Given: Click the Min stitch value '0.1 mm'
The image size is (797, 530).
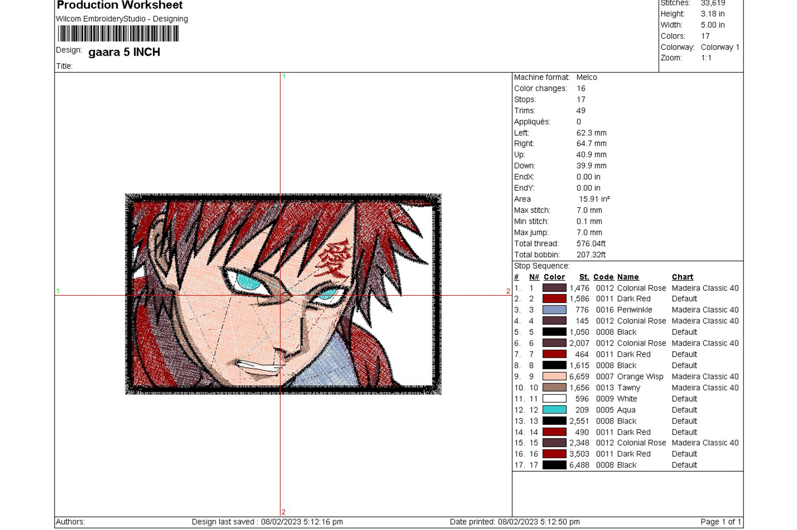Looking at the screenshot, I should 590,222.
